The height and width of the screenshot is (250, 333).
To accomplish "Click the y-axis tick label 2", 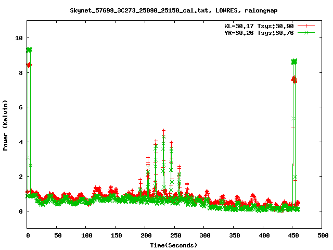I will coord(21,177).
